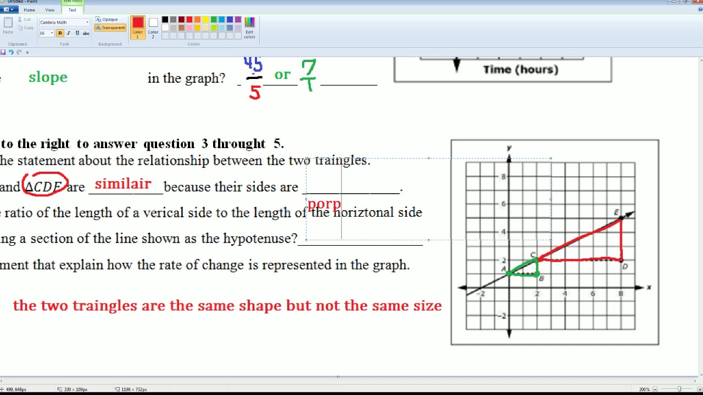Click the Cut scissors button
Viewport: 703px width, 395px height.
(24, 20)
